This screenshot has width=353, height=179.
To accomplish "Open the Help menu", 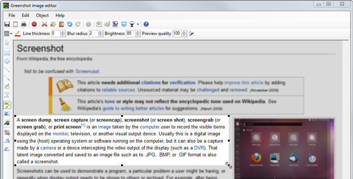I will [x=60, y=15].
